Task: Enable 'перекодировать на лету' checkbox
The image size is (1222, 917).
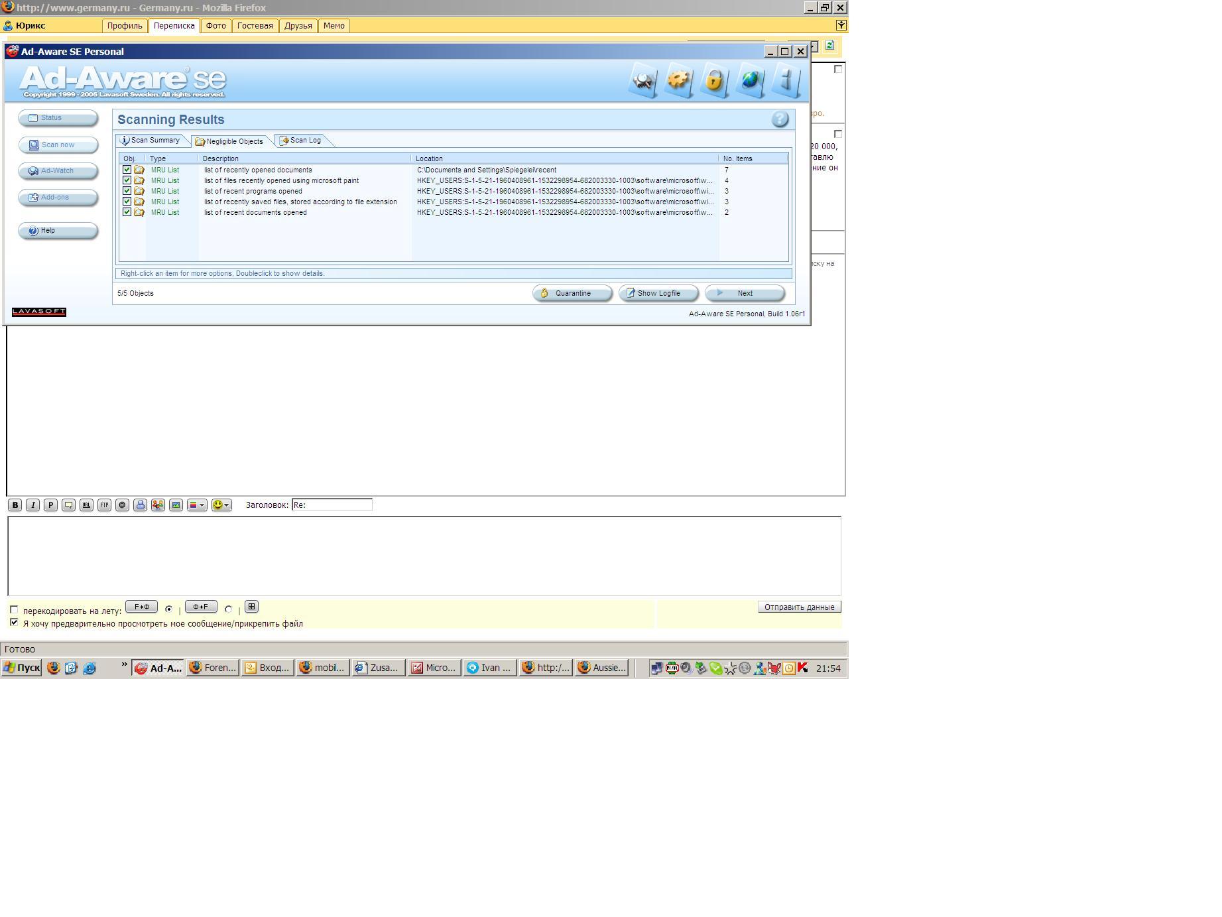Action: pyautogui.click(x=14, y=610)
